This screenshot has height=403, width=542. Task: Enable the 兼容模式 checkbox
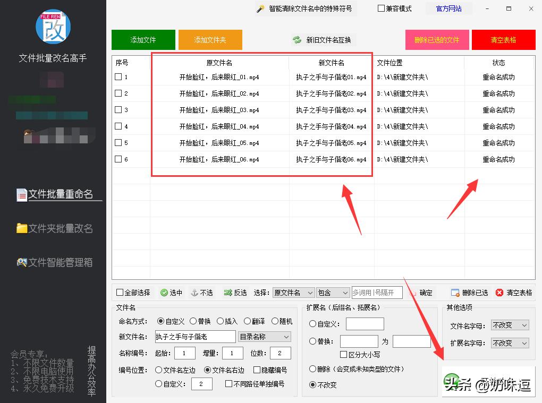coord(381,8)
